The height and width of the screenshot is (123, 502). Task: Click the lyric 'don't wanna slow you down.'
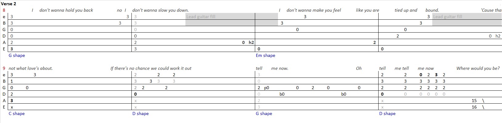(160, 10)
